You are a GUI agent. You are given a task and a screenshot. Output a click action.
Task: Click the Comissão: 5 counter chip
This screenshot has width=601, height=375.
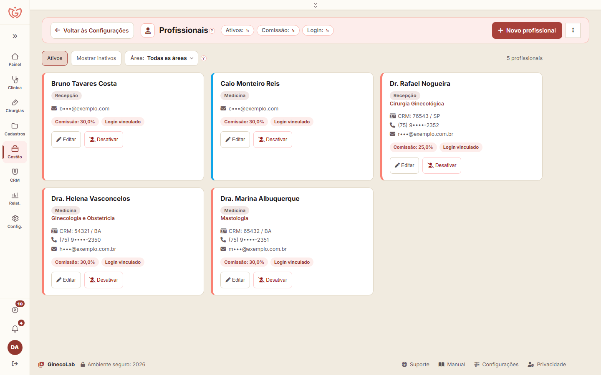(278, 30)
